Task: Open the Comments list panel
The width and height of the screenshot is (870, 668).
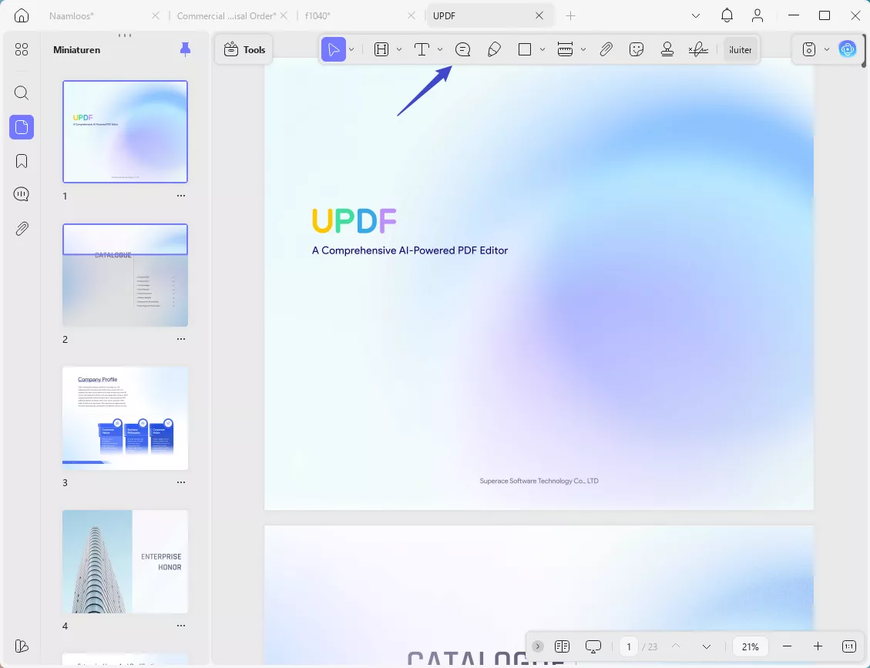Action: click(21, 194)
